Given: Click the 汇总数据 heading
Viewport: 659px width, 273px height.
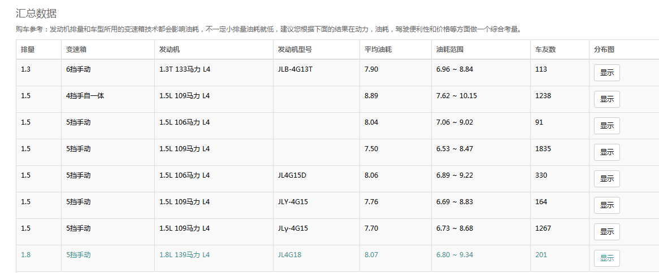Looking at the screenshot, I should 36,14.
